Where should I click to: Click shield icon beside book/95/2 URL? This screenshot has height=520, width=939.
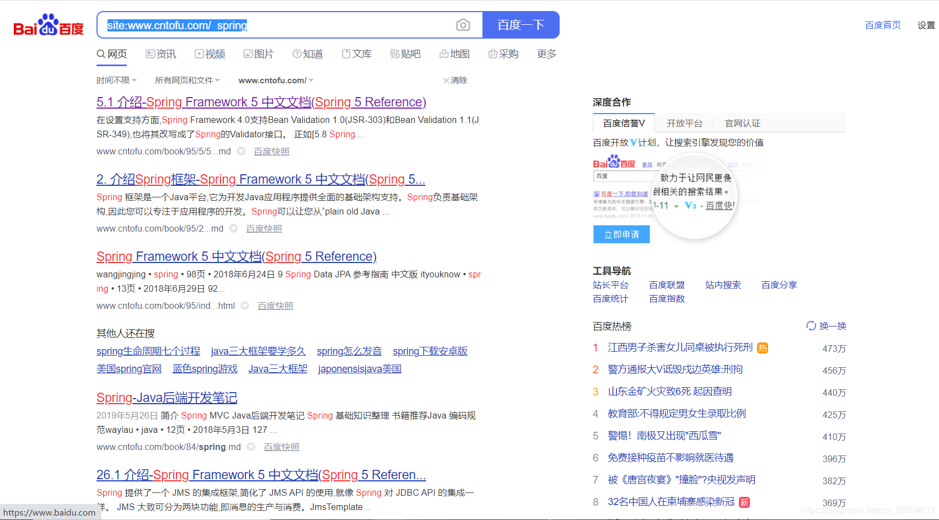234,228
